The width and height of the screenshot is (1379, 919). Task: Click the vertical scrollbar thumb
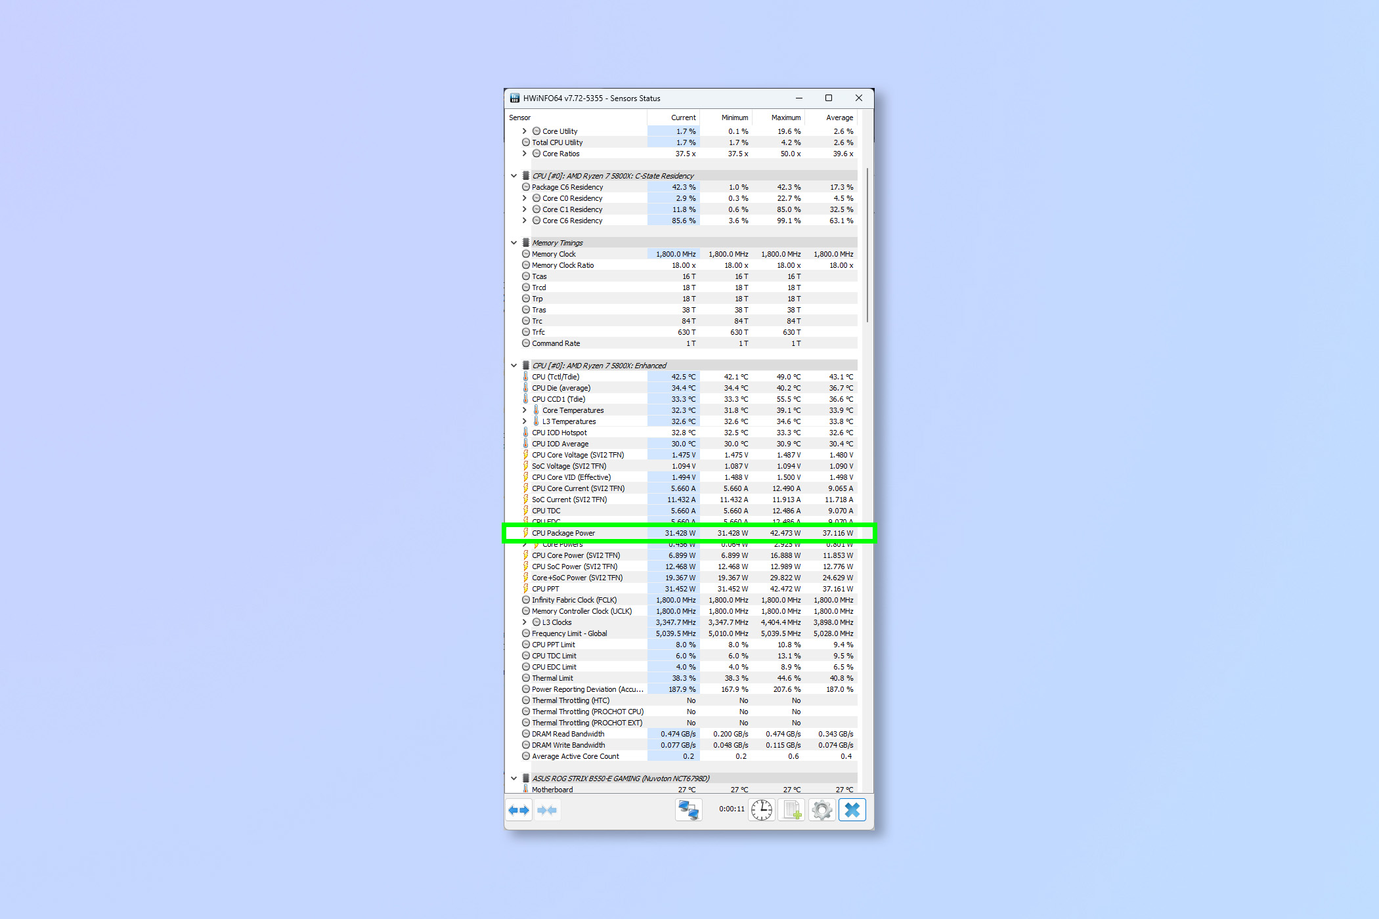867,244
